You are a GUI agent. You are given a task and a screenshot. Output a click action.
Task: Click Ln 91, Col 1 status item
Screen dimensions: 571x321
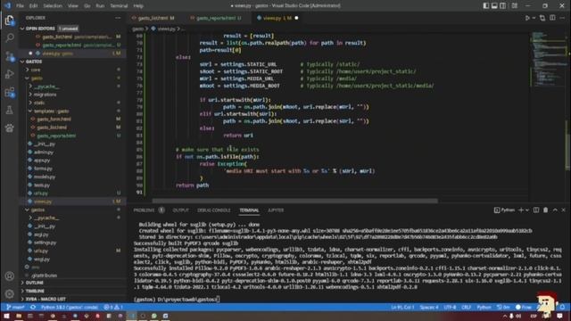(402, 307)
